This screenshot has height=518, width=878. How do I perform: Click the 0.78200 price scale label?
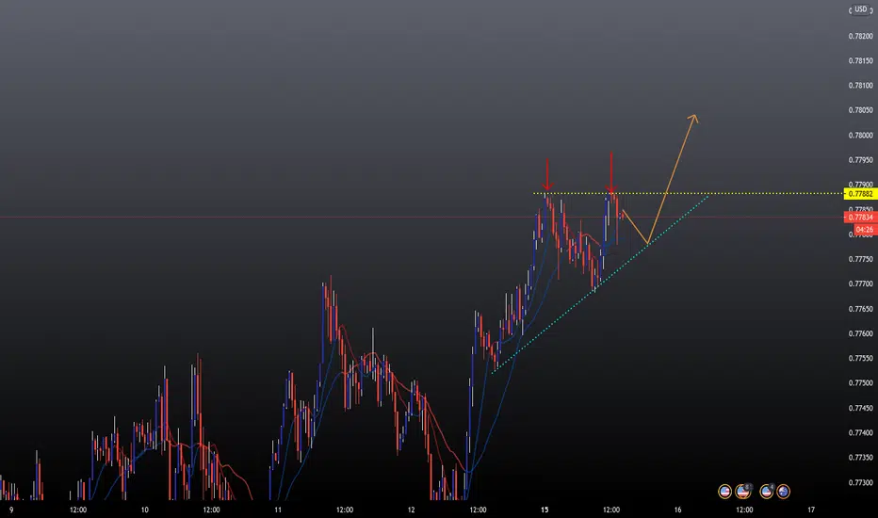[861, 36]
